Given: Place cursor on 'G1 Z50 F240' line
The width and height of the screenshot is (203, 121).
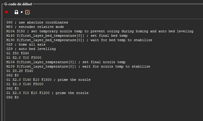Looking at the screenshot, I should [x=18, y=53].
